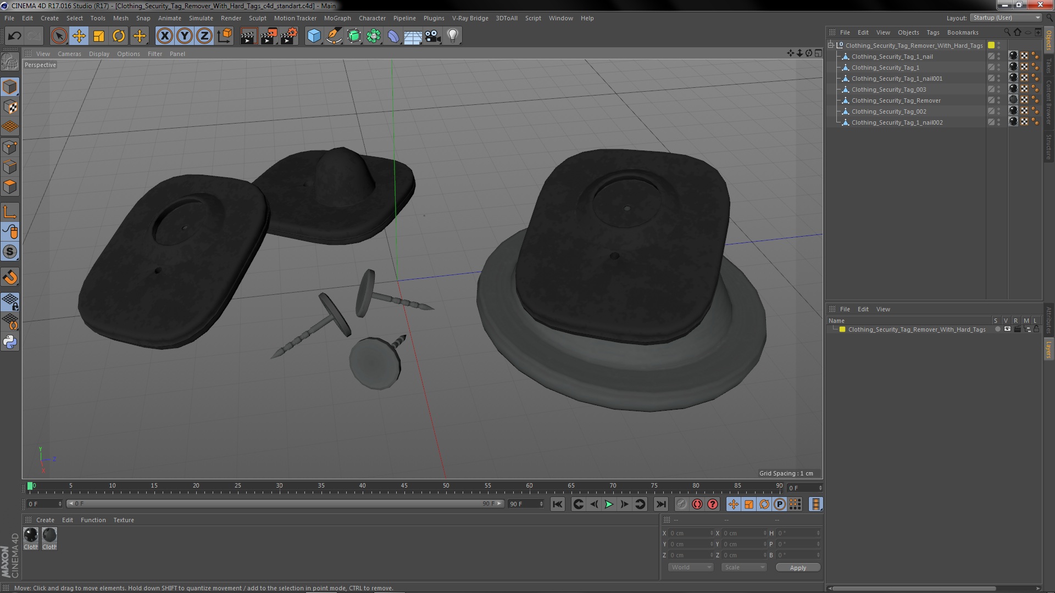Image resolution: width=1055 pixels, height=593 pixels.
Task: Open the Structure side tab
Action: tap(1049, 147)
